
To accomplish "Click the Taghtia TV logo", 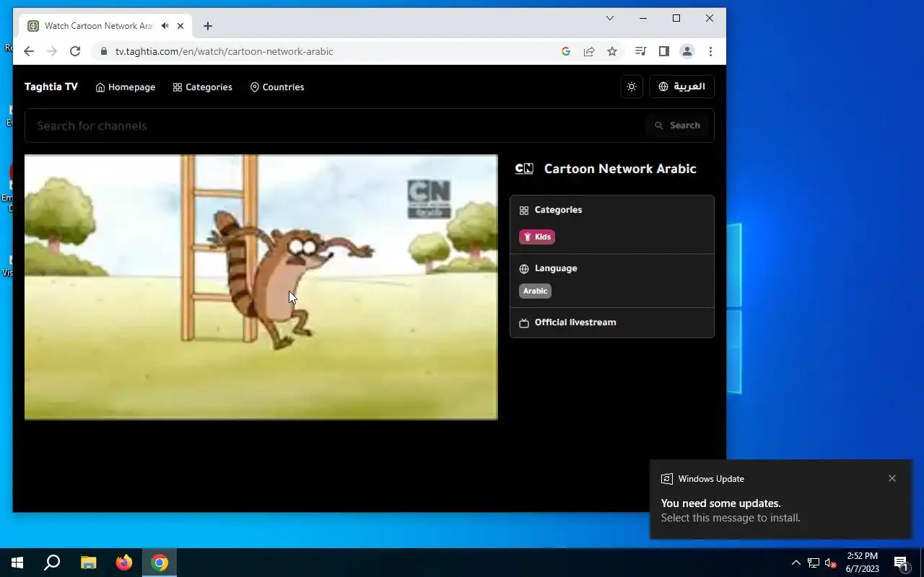I will coord(51,87).
